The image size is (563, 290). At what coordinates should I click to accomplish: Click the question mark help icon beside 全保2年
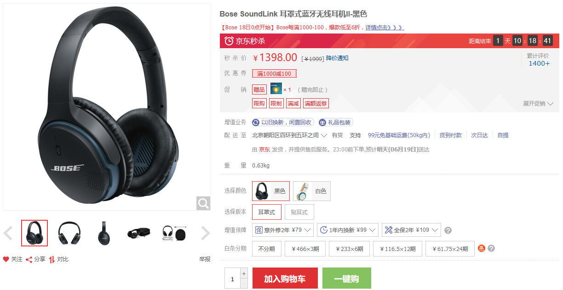[448, 230]
